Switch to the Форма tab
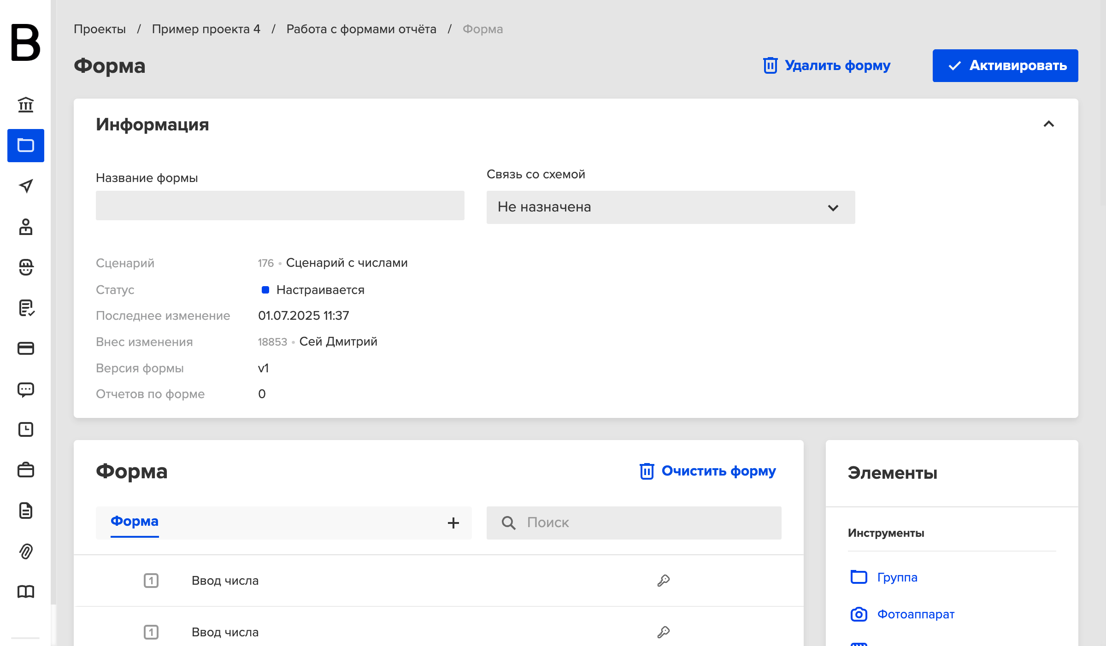This screenshot has width=1106, height=646. [x=135, y=521]
